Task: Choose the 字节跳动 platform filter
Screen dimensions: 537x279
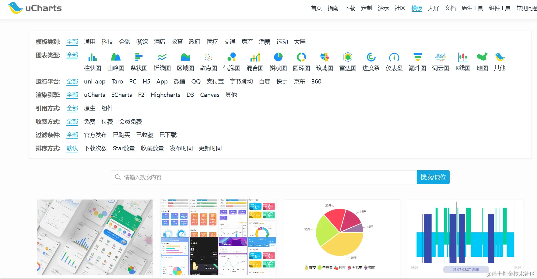Action: (241, 81)
